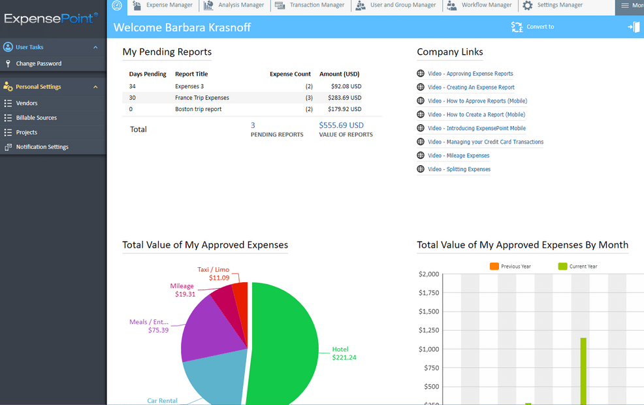Viewport: 644px width, 405px height.
Task: Click globe icon beside Splitting Expenses video
Action: point(421,169)
